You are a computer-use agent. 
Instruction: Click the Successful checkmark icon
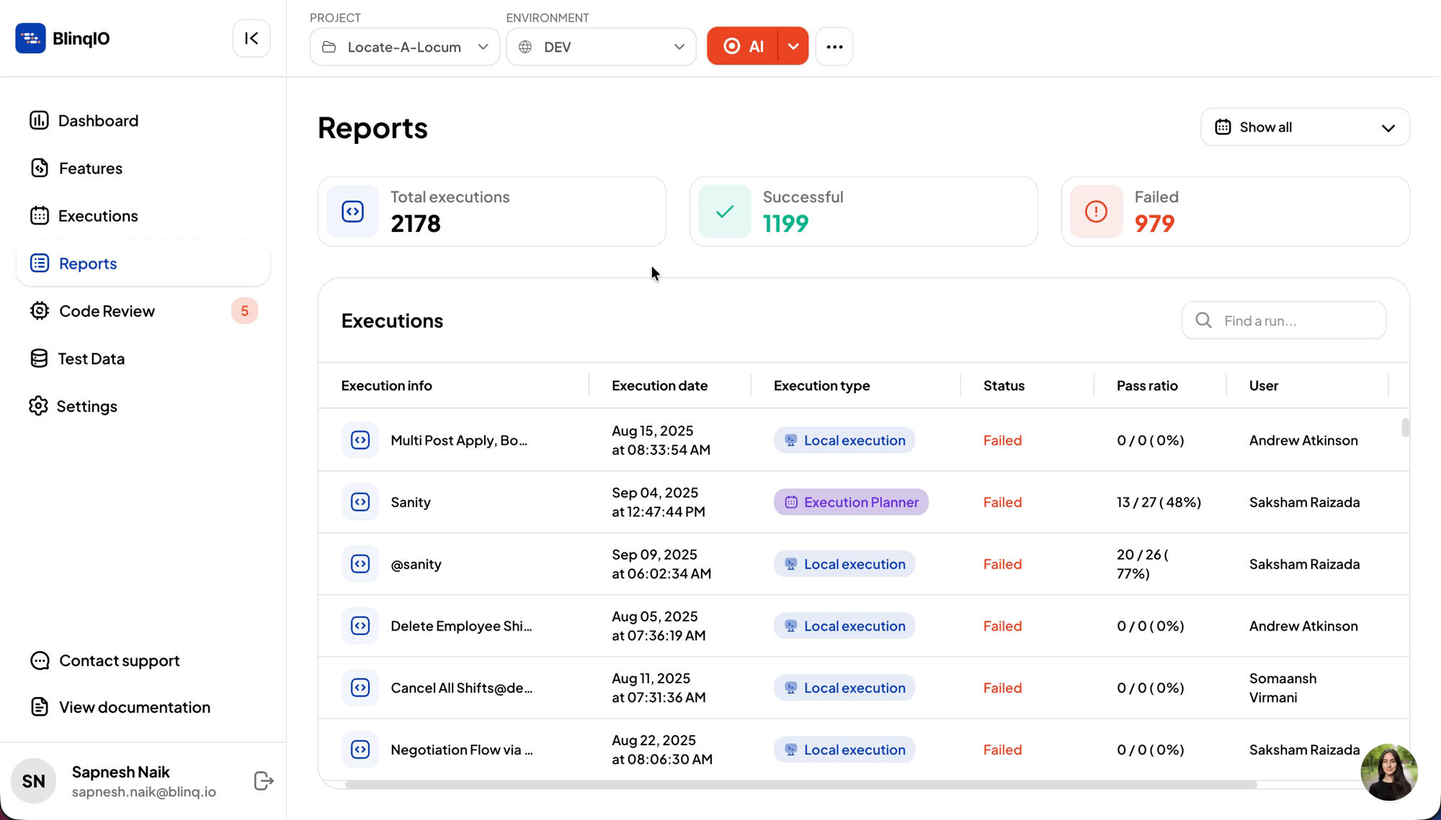725,212
